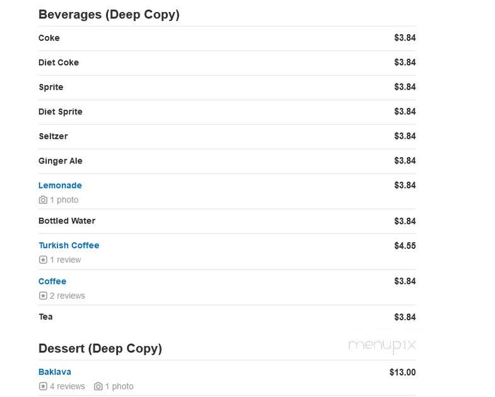Click the camera icon under Baklava
Image resolution: width=495 pixels, height=397 pixels.
coord(98,386)
